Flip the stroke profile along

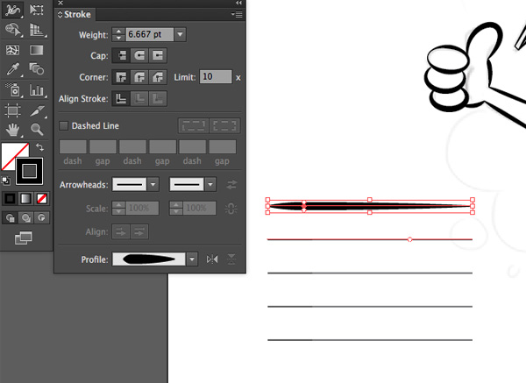point(211,259)
